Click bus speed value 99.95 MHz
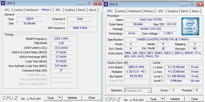 tap(136, 76)
